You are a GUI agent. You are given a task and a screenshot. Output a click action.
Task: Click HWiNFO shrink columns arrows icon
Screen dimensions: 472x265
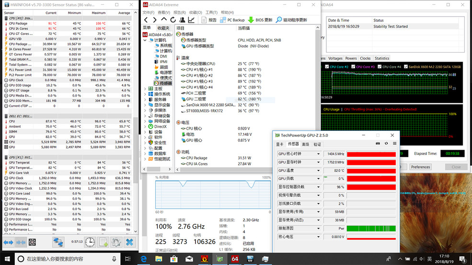click(x=21, y=242)
